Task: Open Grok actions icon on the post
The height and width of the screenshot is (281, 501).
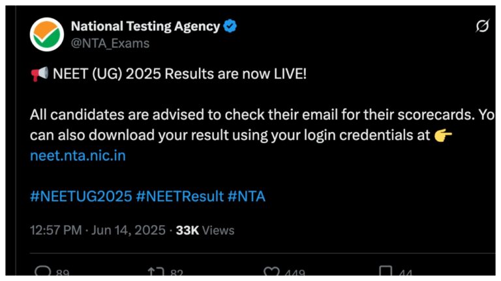Action: tap(482, 27)
